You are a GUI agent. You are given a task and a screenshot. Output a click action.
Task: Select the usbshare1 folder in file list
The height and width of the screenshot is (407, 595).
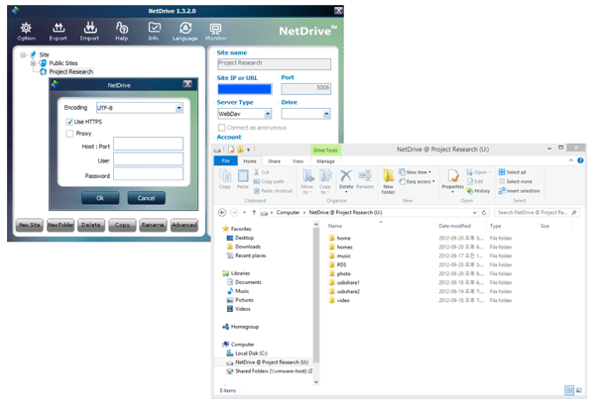(348, 282)
